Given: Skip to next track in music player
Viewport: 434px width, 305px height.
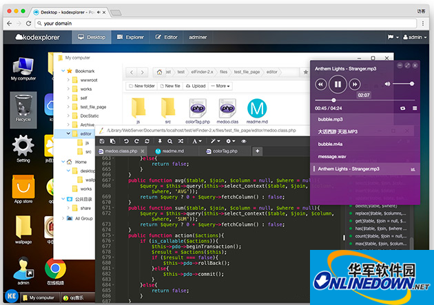Looking at the screenshot, I should pos(355,84).
